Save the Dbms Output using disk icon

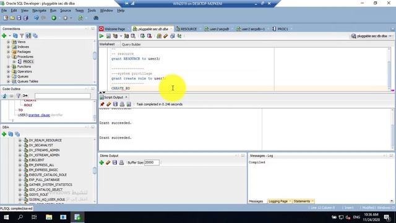pos(115,162)
